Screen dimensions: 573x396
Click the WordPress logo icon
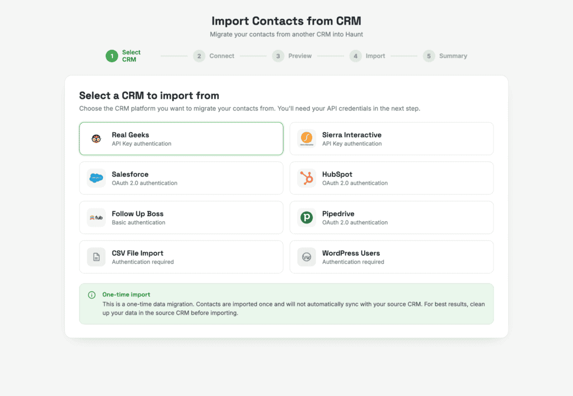[307, 257]
